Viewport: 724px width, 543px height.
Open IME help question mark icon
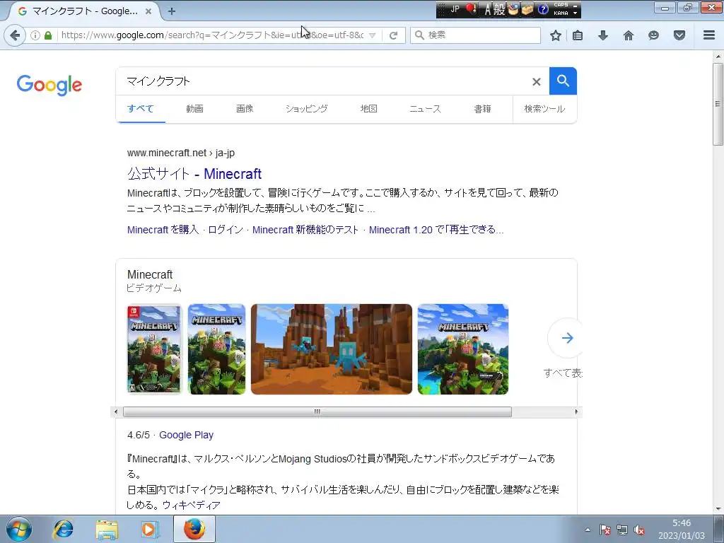(x=543, y=9)
